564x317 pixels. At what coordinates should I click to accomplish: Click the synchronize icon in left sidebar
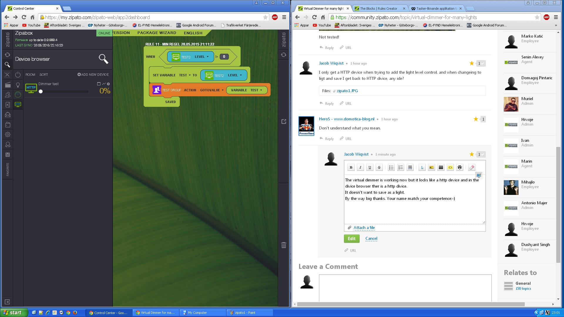point(8,55)
